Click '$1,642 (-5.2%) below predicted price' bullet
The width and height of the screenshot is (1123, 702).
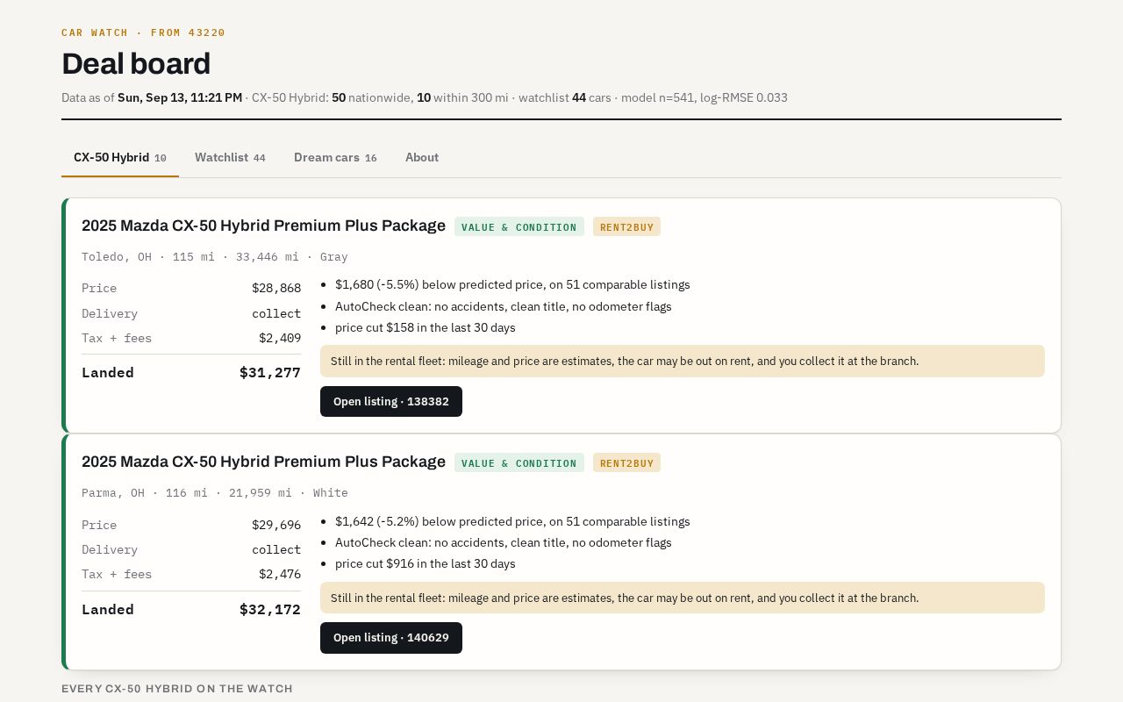click(512, 522)
